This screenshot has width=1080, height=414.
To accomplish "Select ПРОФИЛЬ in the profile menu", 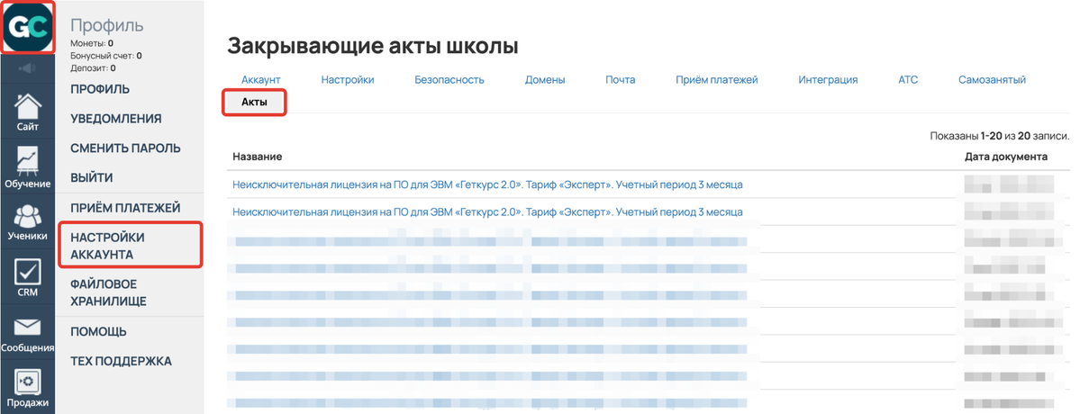I will click(x=100, y=89).
